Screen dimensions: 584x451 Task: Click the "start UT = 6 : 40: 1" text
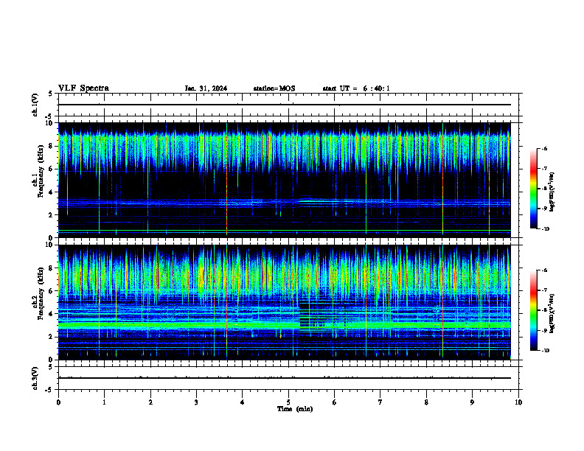coord(356,88)
